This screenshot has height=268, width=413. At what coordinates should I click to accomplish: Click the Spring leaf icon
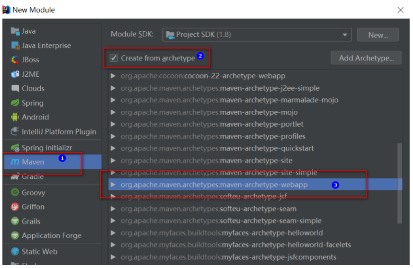click(x=15, y=103)
